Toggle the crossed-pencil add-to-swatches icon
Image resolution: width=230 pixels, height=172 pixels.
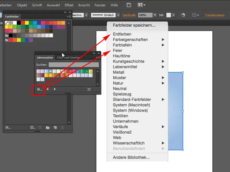pos(89,89)
